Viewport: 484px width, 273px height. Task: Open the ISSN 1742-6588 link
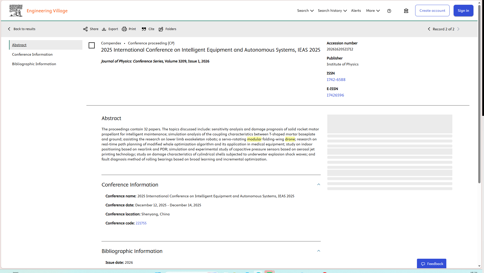pos(336,79)
